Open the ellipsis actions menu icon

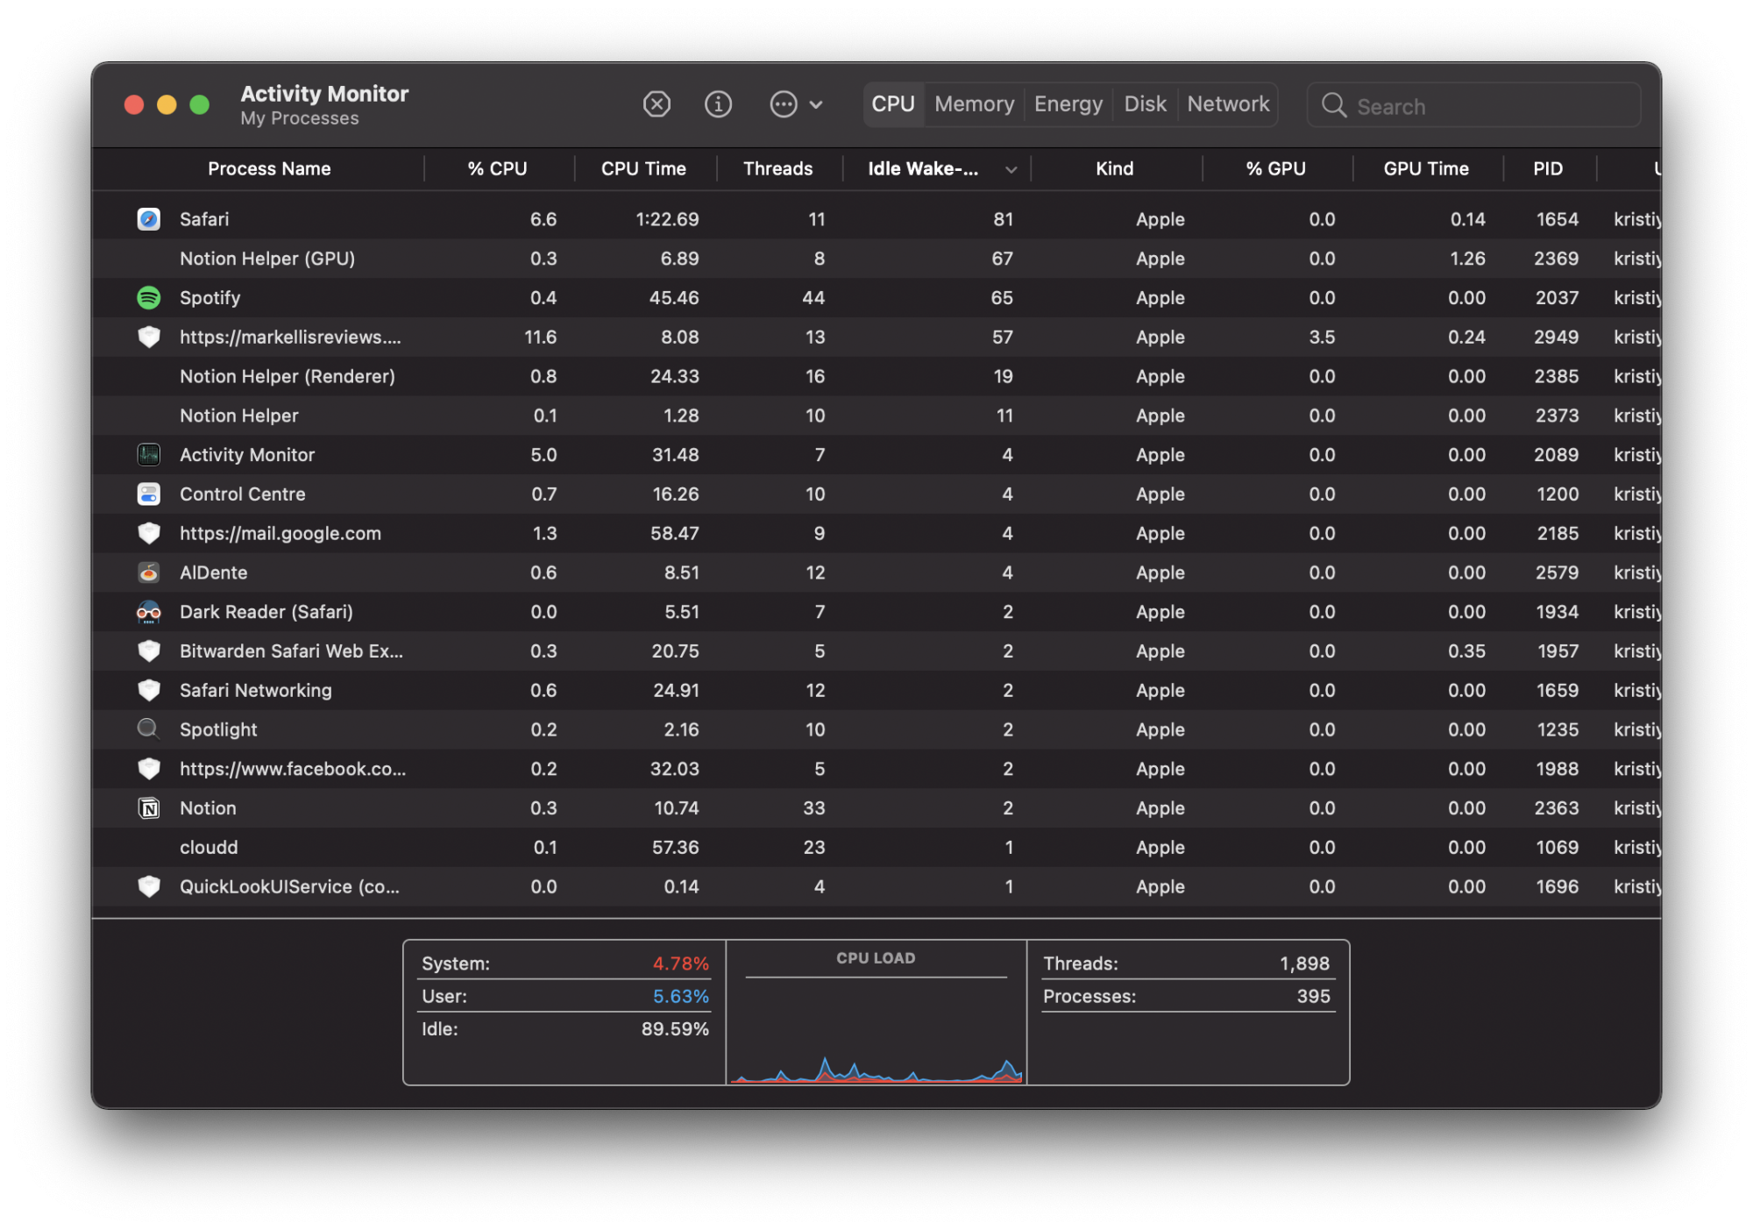(x=784, y=104)
